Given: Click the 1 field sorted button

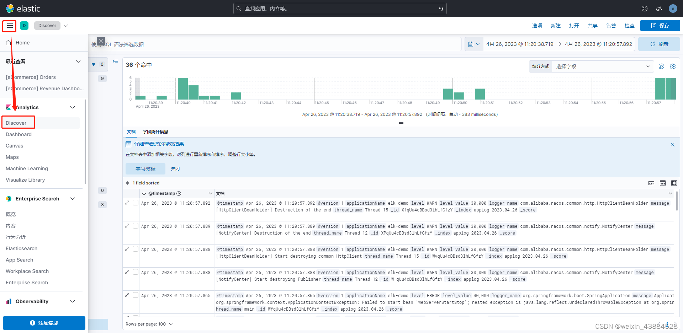Looking at the screenshot, I should (143, 183).
